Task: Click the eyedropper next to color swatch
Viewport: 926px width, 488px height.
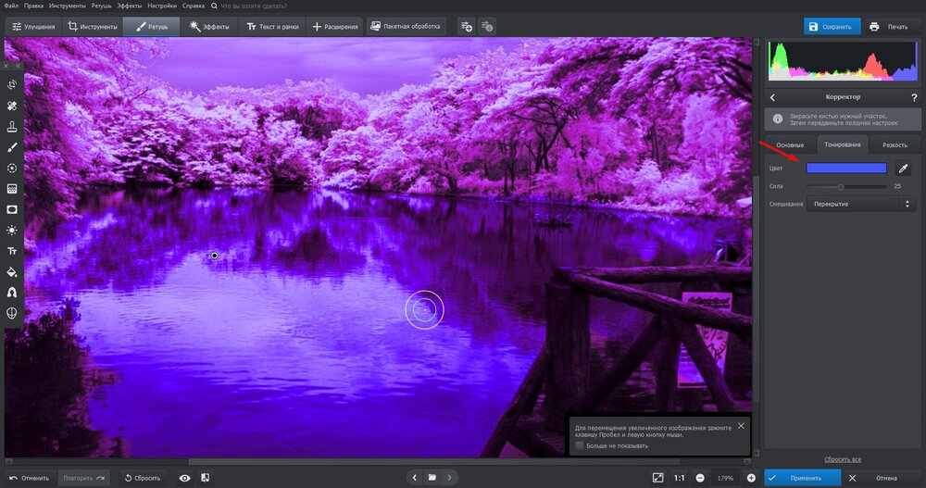Action: (x=903, y=169)
